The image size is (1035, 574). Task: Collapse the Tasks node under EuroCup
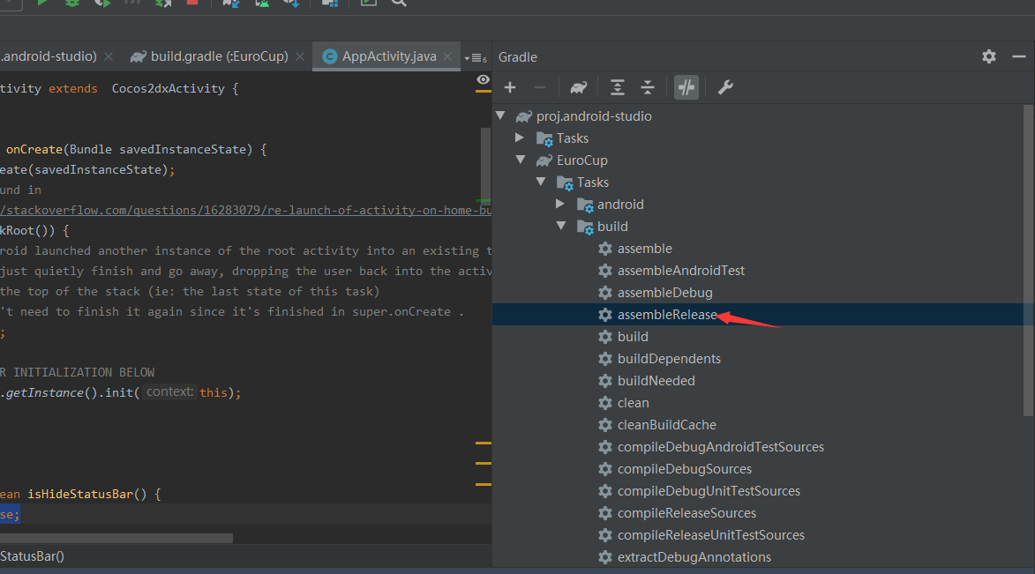coord(541,183)
